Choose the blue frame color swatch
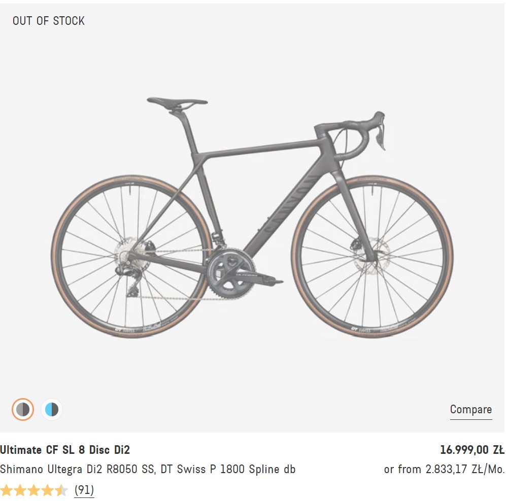Viewport: 506px width, 501px height. click(52, 409)
